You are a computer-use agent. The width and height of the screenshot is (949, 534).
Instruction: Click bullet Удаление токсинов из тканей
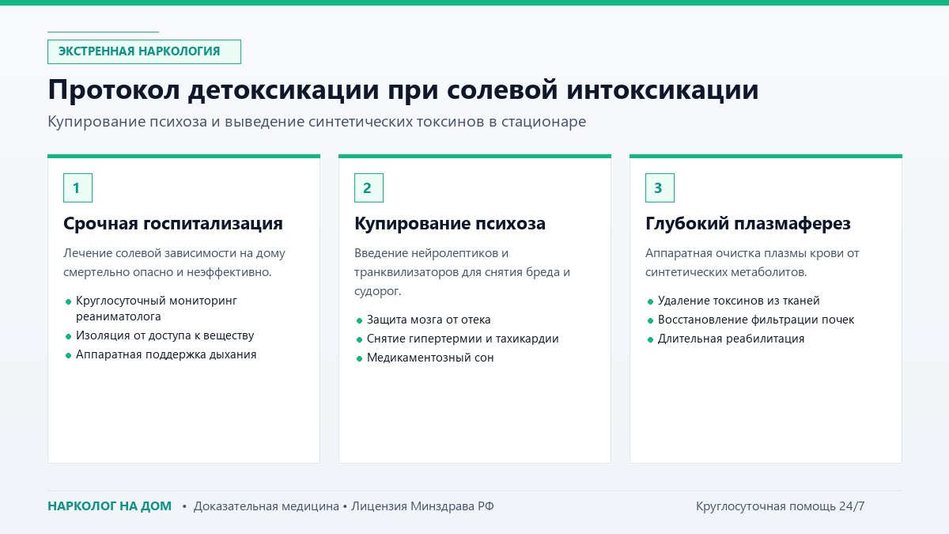pos(739,301)
